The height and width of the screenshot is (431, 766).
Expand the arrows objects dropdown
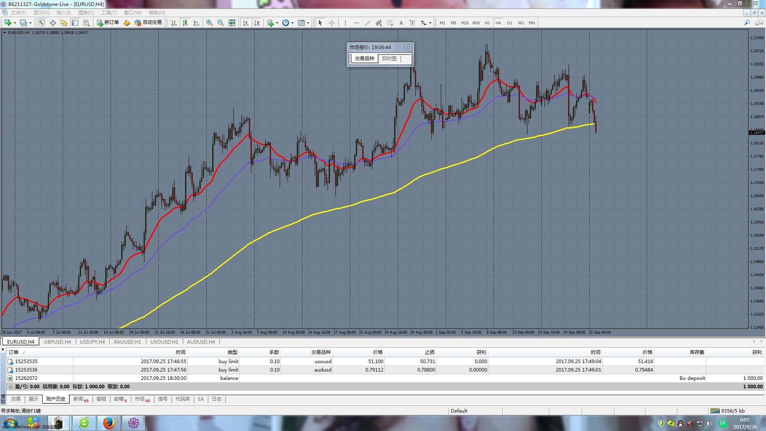(430, 23)
